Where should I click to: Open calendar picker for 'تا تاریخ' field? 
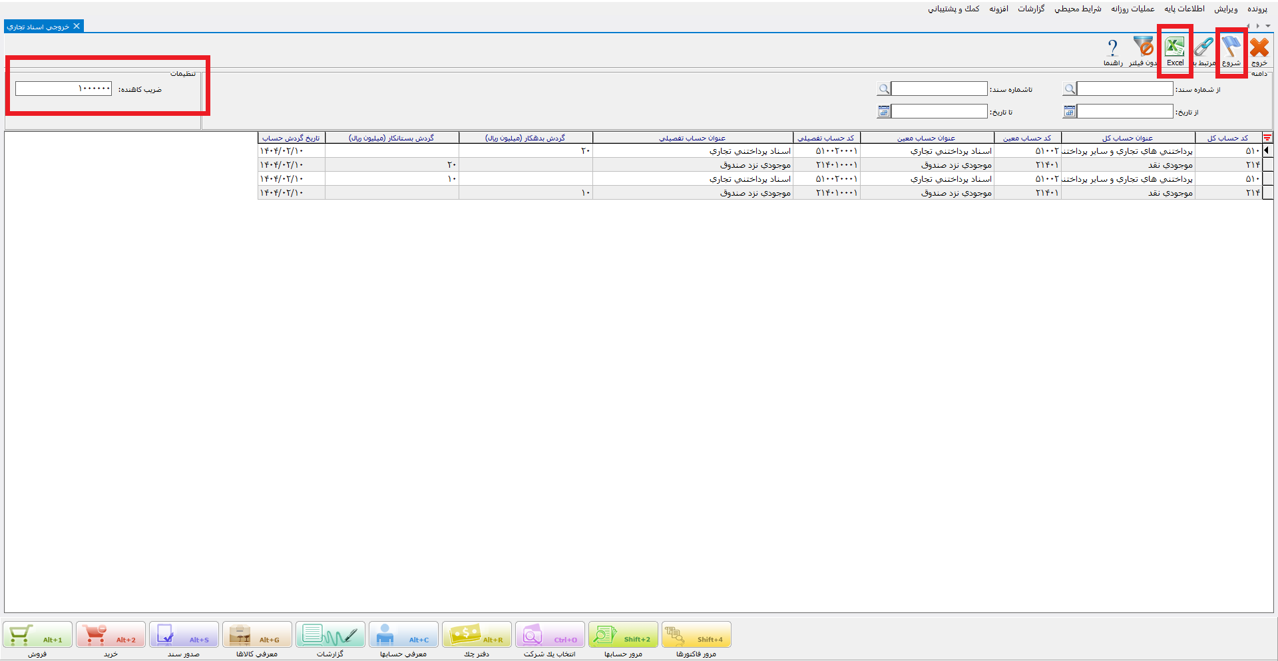[x=884, y=112]
